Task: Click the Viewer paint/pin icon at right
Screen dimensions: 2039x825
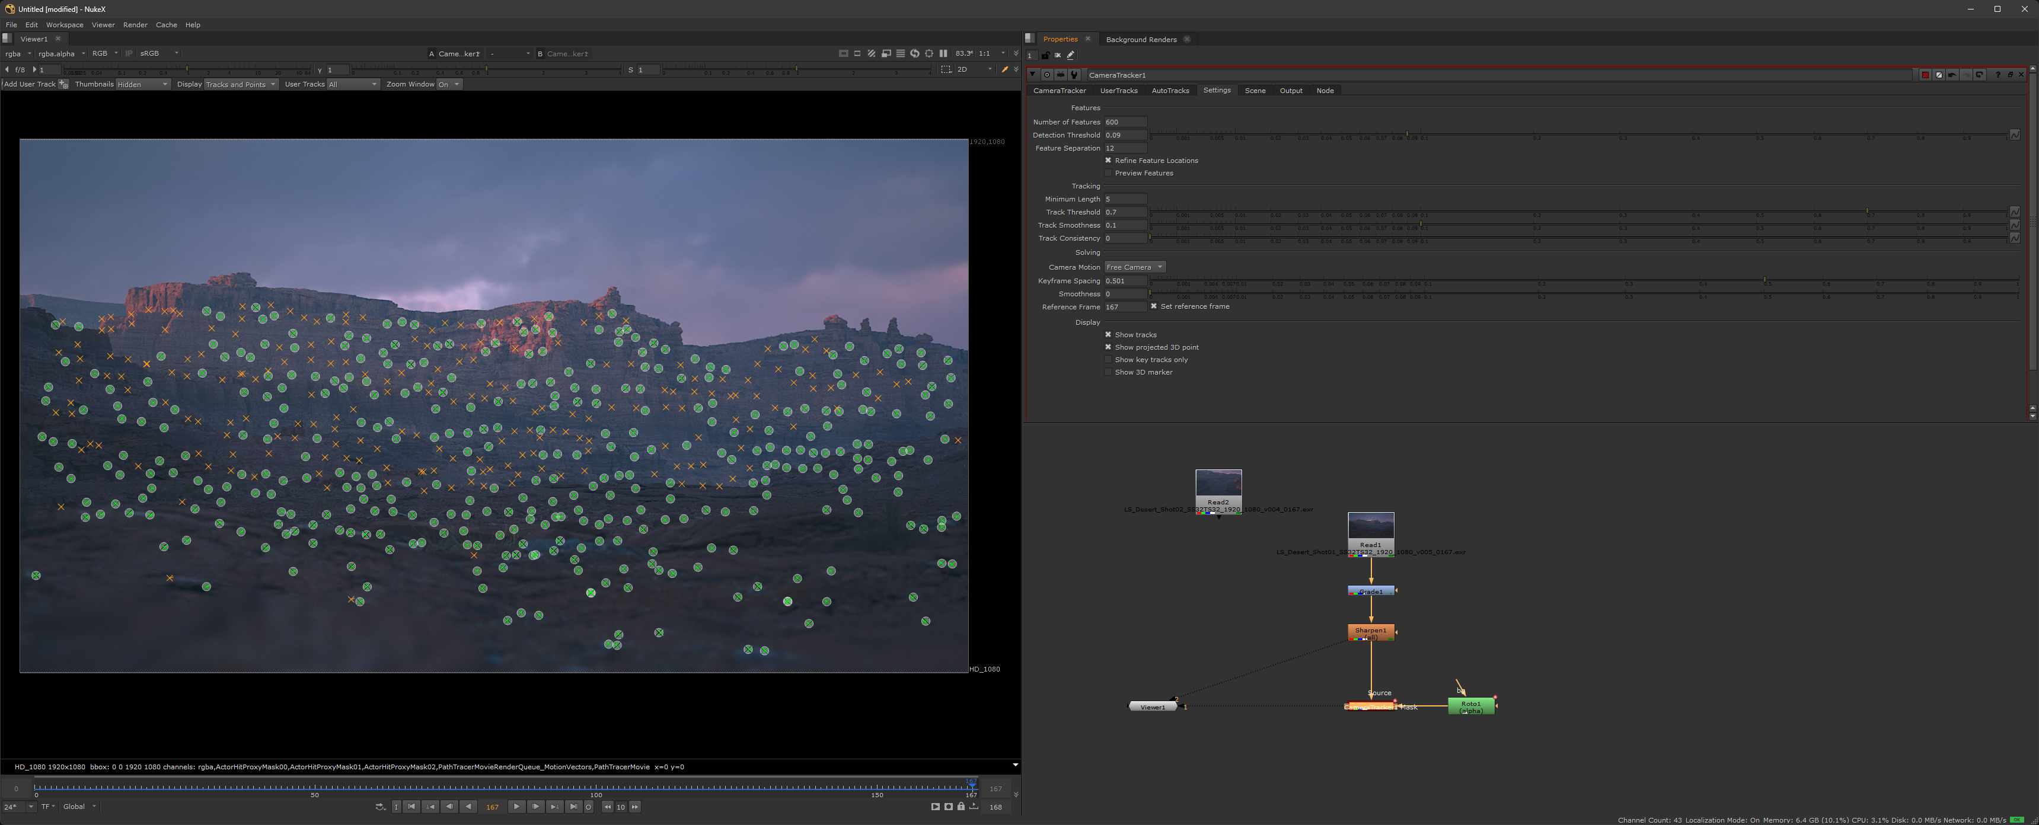Action: coord(1004,69)
